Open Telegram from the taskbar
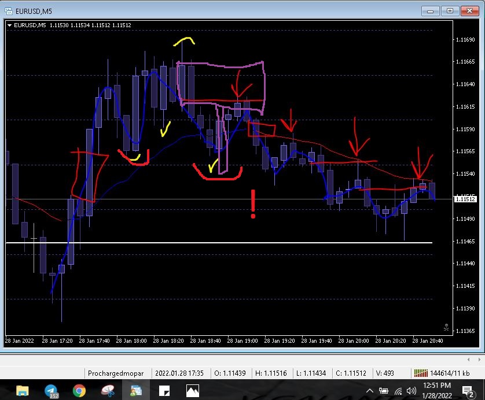 (x=51, y=391)
